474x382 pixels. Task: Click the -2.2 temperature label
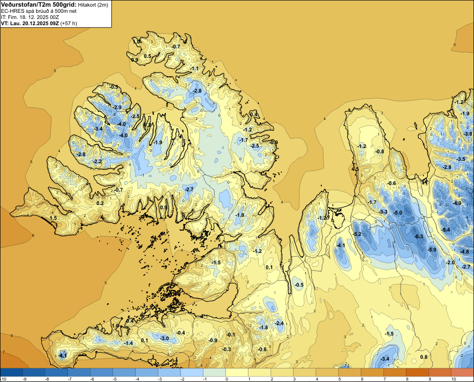tap(98, 162)
